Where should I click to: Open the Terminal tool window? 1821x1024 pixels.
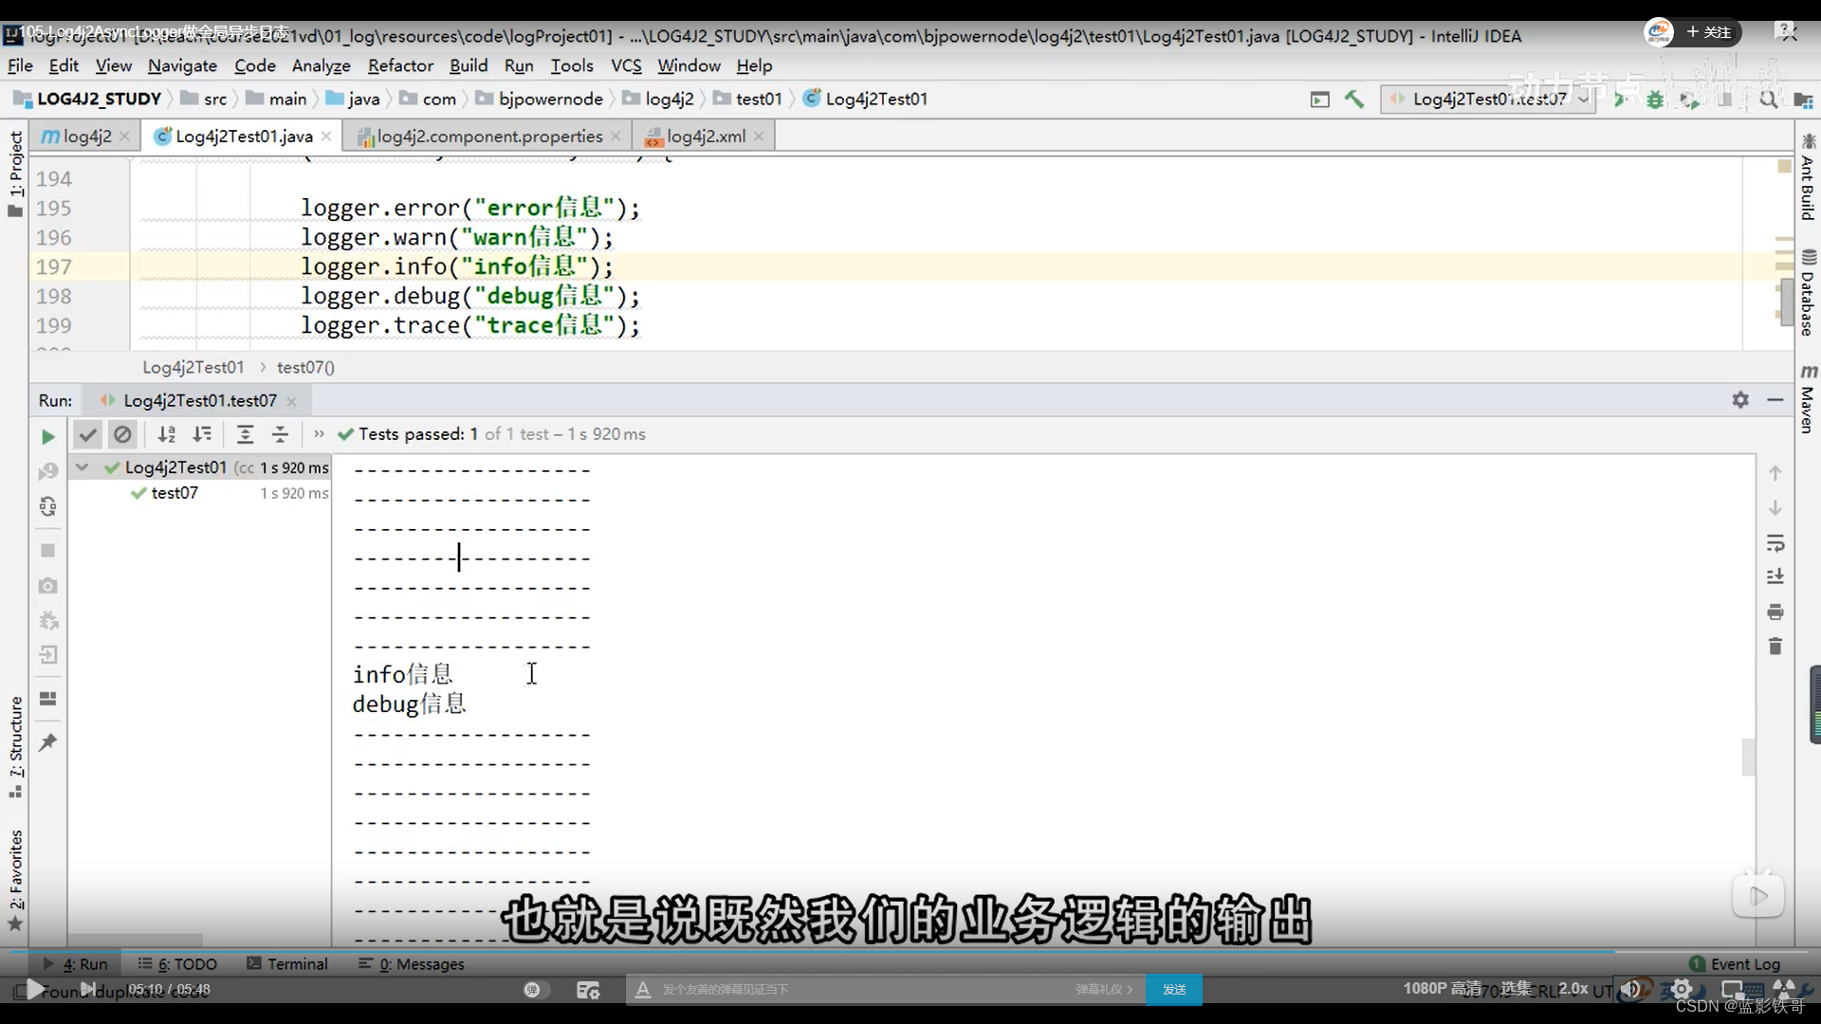(287, 963)
